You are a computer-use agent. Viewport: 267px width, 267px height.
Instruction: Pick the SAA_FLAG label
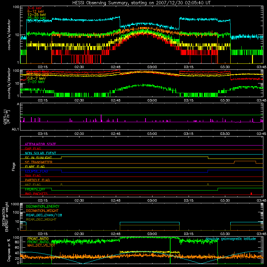[x=33, y=176]
